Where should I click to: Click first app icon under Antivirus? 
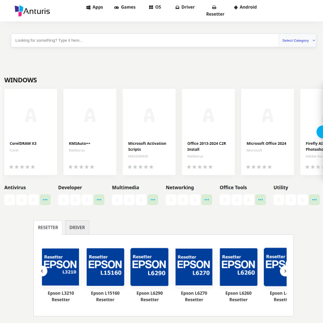pyautogui.click(x=10, y=200)
